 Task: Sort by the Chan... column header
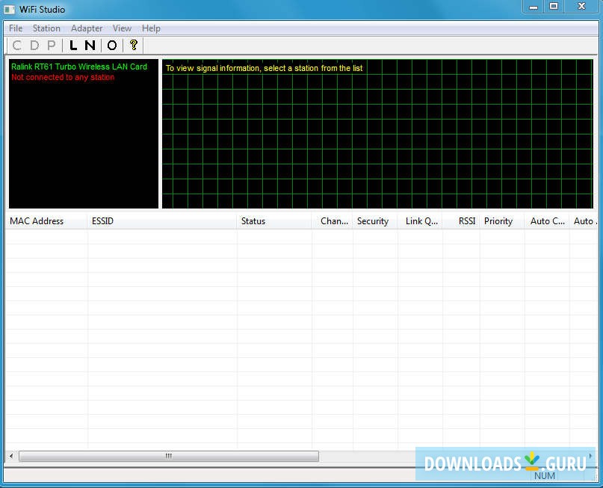[332, 221]
